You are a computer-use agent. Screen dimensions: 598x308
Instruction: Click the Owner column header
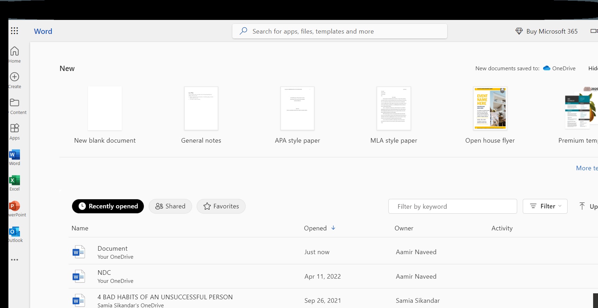[404, 228]
